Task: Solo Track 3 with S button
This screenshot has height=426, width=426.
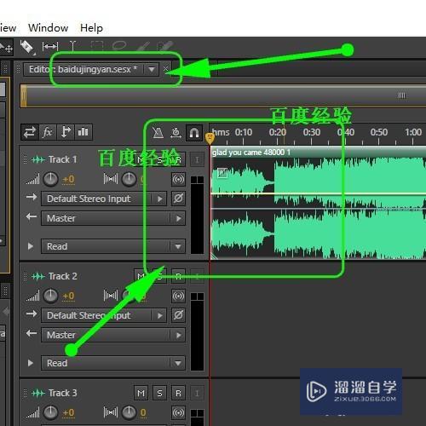Action: (159, 393)
